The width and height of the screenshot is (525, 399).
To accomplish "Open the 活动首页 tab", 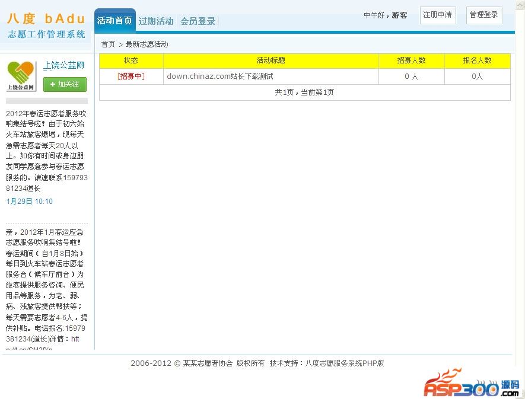I will tap(114, 21).
